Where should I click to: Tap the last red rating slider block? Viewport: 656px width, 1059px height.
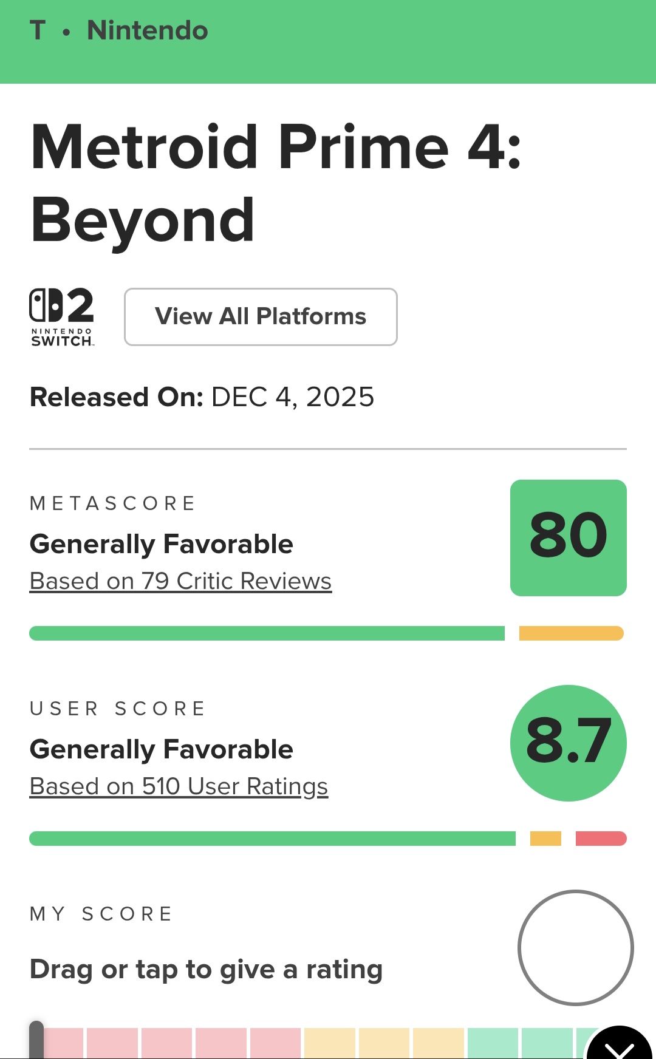coord(275,1043)
